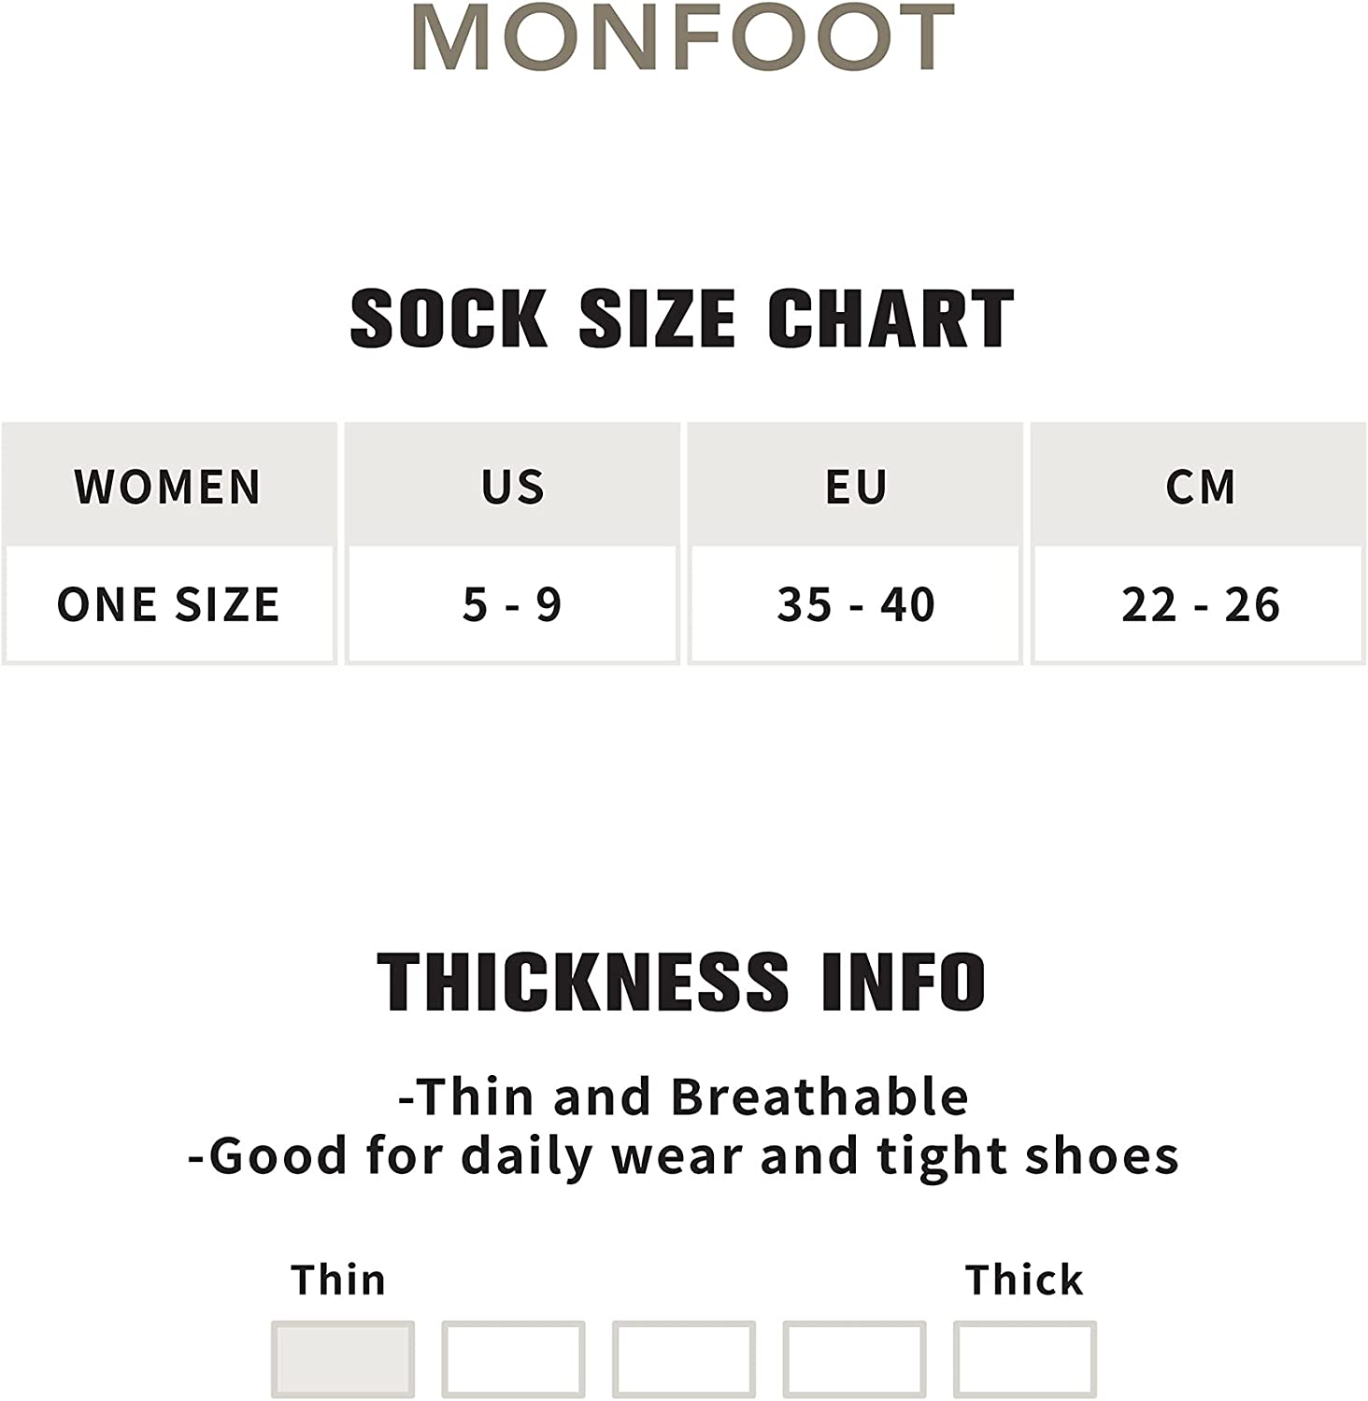Click the daily wear and tight shoes line
This screenshot has height=1401, width=1368.
tap(683, 1156)
